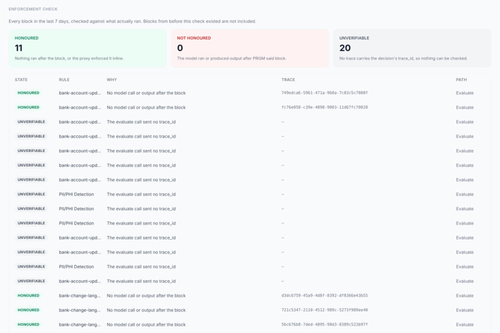Click HONOURED badge in the 721c5347 trace row
Screen dimensions: 500x333
(29, 310)
